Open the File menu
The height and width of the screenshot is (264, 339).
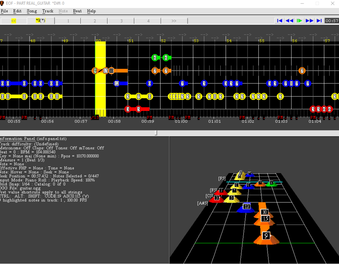pyautogui.click(x=4, y=11)
